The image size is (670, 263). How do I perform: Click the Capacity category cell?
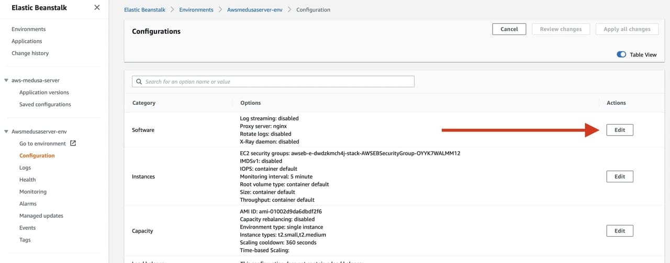(x=142, y=231)
